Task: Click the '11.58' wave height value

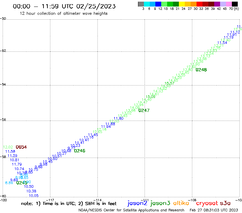Action: click(x=10, y=152)
